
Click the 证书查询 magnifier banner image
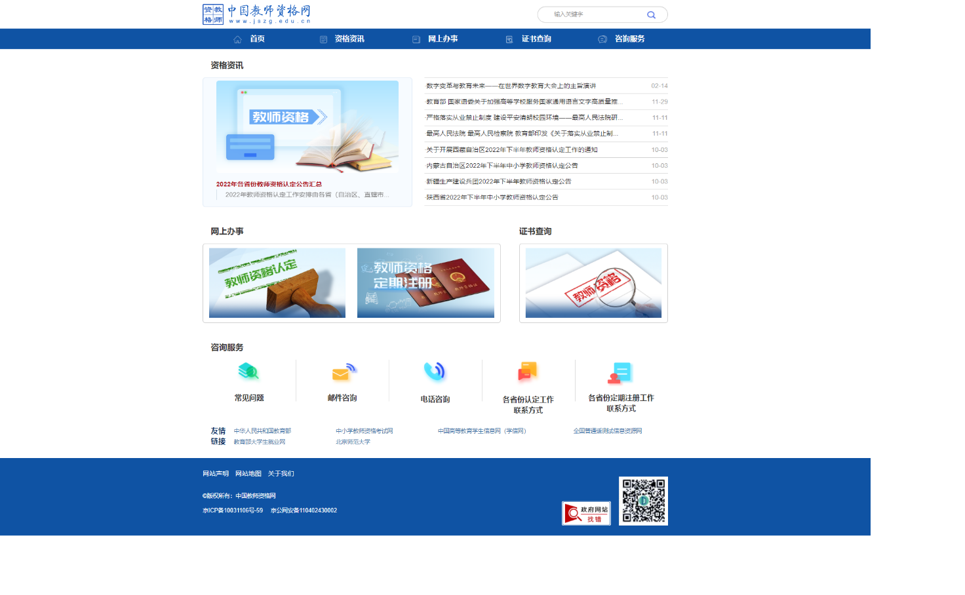593,283
